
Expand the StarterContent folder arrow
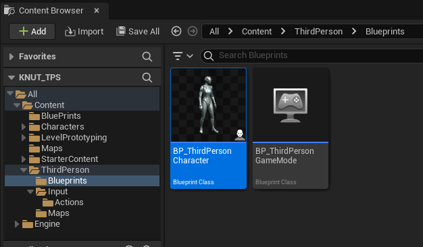pos(24,159)
